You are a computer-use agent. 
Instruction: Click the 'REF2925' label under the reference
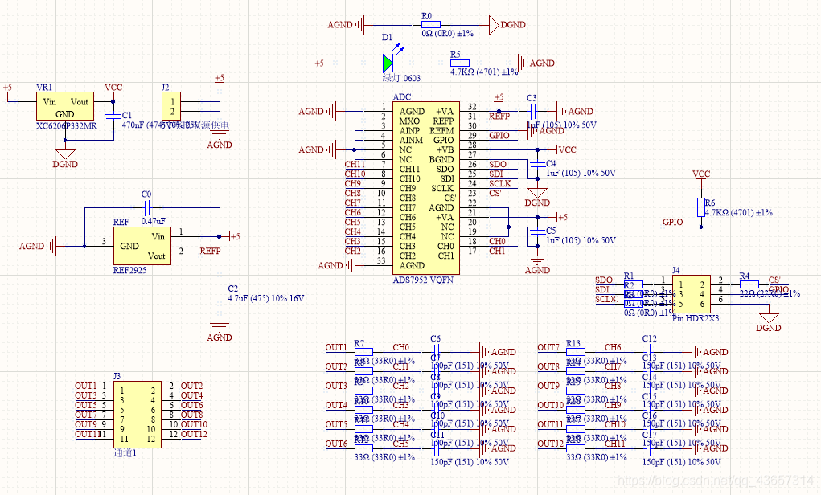coord(129,270)
